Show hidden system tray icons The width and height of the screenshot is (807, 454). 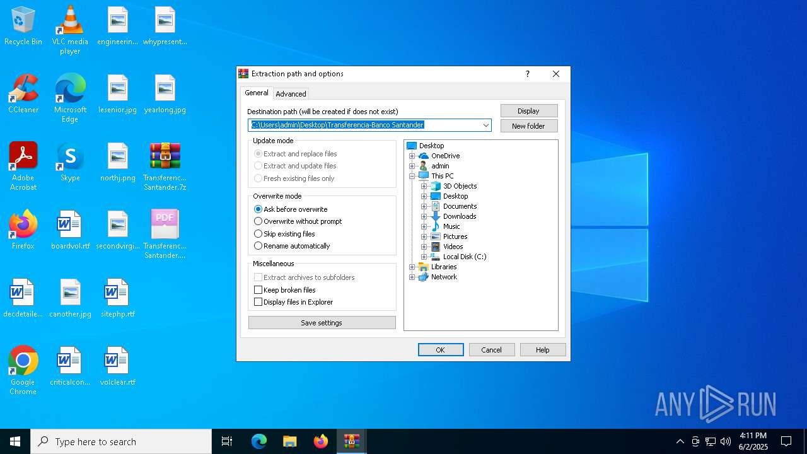(680, 441)
